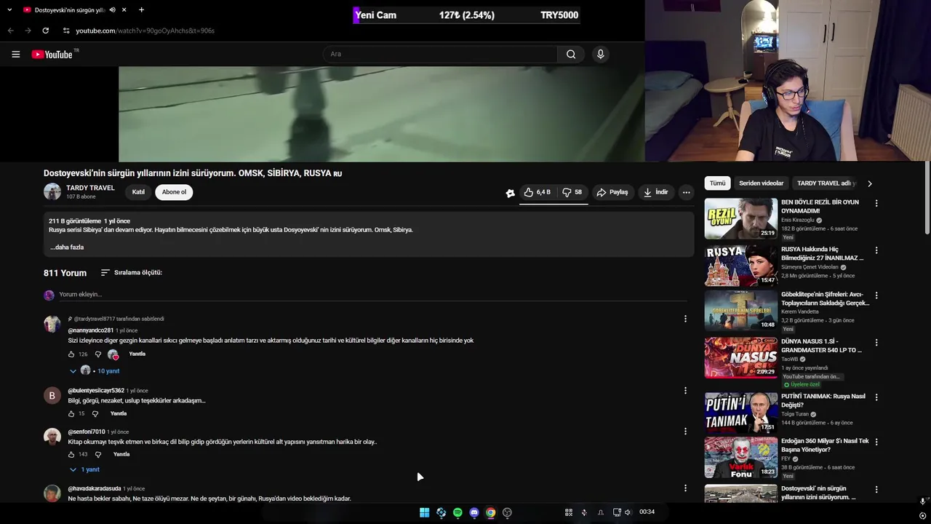Show more filter chips with right arrow

pyautogui.click(x=869, y=183)
